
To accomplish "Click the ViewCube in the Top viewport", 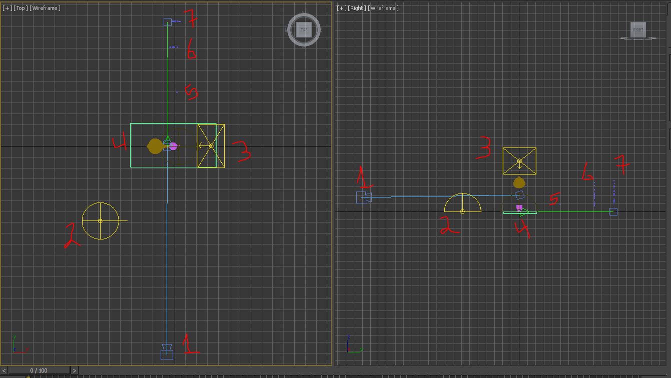I will (304, 30).
